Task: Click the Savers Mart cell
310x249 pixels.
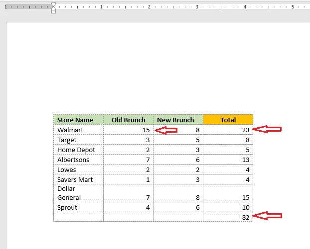Action: click(x=78, y=179)
